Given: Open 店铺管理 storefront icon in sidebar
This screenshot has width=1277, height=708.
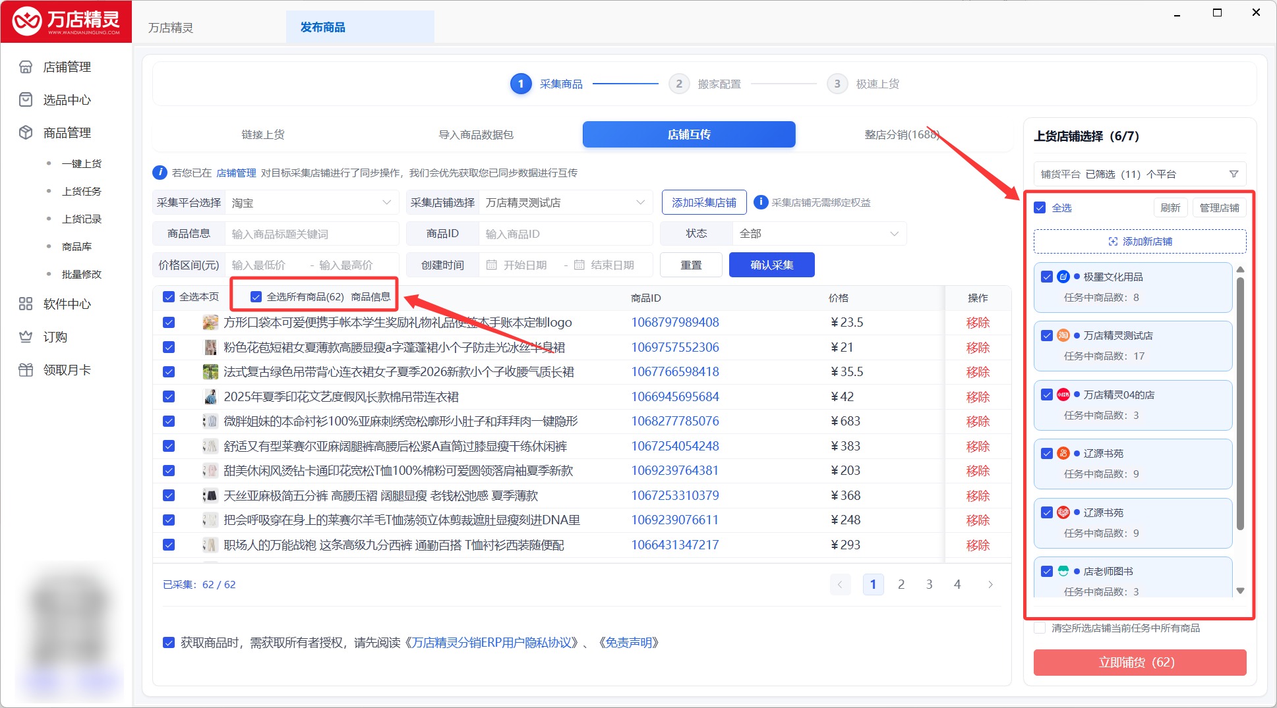Looking at the screenshot, I should (26, 67).
